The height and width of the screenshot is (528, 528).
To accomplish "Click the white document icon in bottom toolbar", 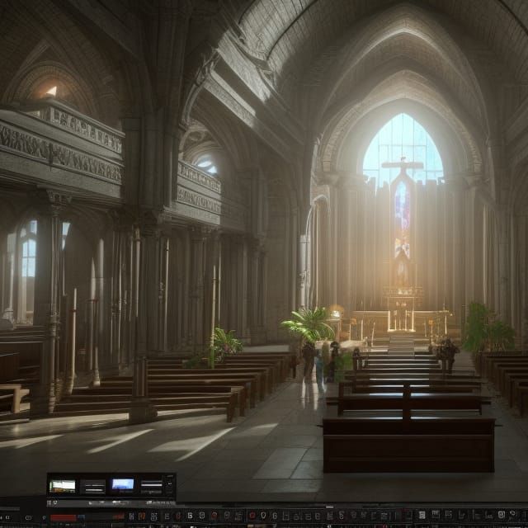I will (x=422, y=515).
